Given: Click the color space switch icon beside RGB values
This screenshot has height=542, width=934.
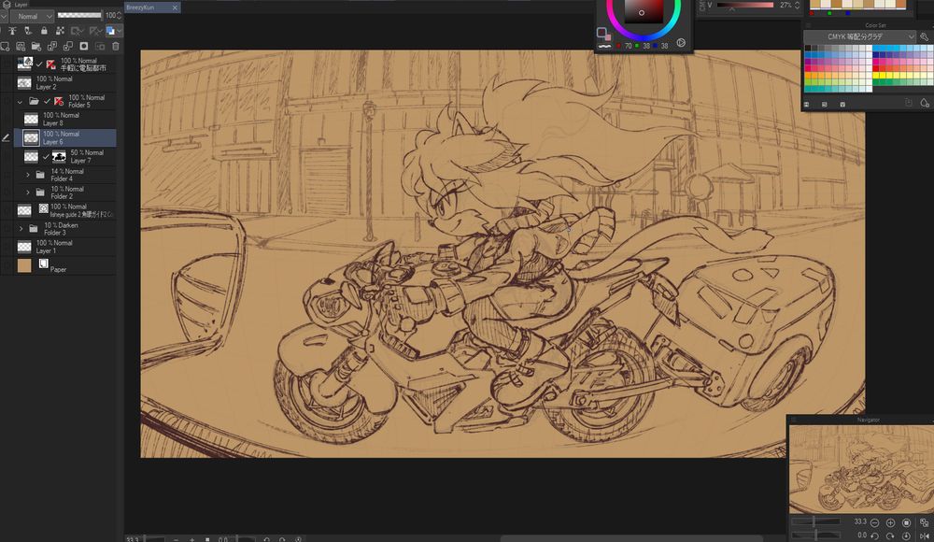Looking at the screenshot, I should coord(681,43).
